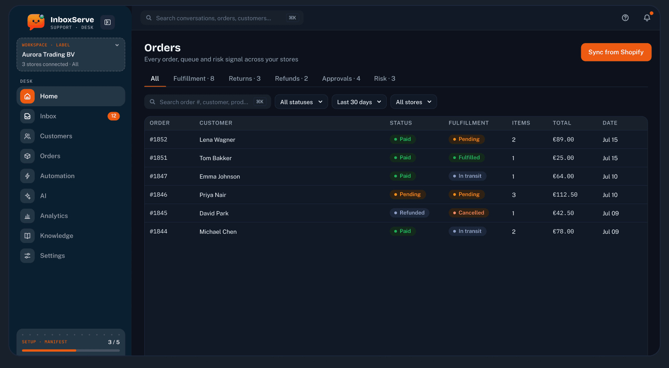Click customer Michael Chen

pyautogui.click(x=218, y=232)
